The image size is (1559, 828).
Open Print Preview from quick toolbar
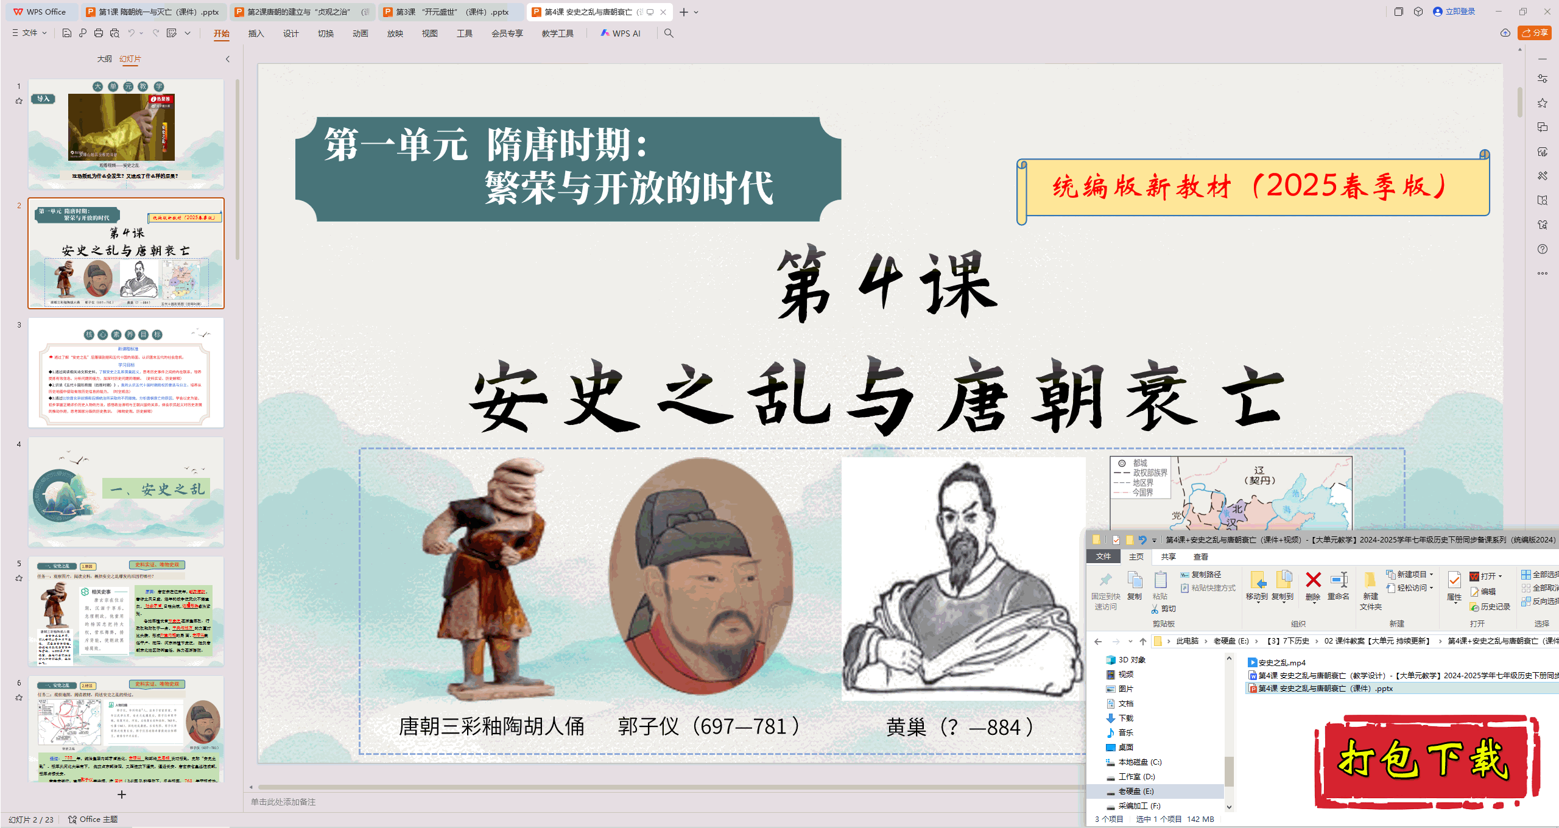[x=114, y=33]
